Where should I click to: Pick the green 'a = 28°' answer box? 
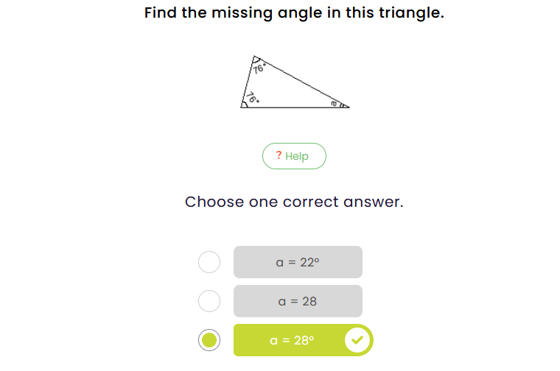(292, 340)
